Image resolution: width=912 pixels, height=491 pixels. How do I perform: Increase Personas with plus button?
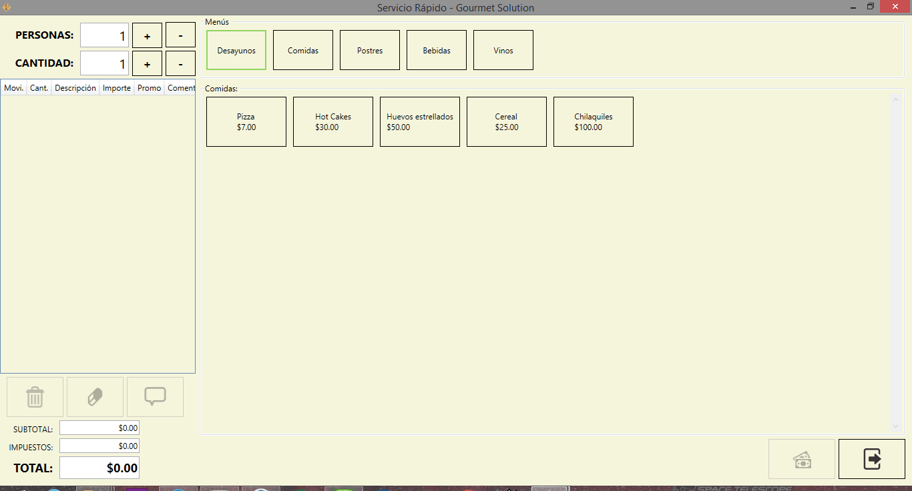coord(147,36)
